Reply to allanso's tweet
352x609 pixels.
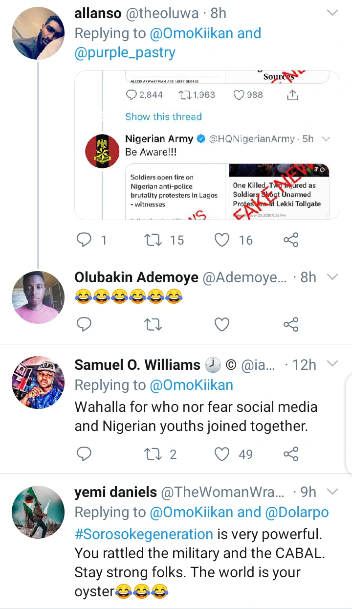(85, 240)
